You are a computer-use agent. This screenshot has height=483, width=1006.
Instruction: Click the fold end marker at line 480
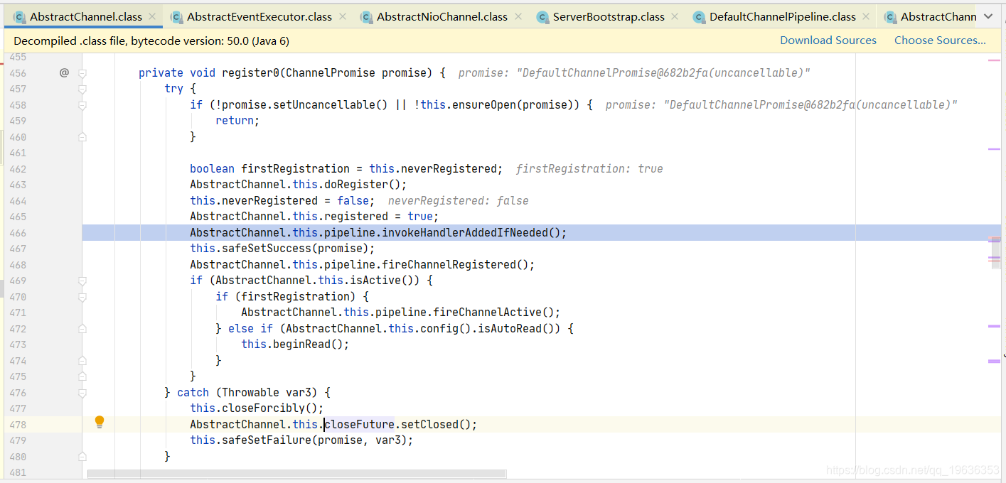tap(82, 456)
